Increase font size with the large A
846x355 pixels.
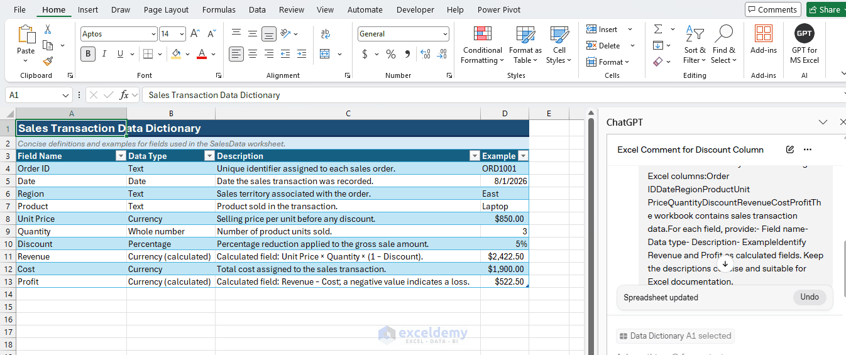point(195,34)
